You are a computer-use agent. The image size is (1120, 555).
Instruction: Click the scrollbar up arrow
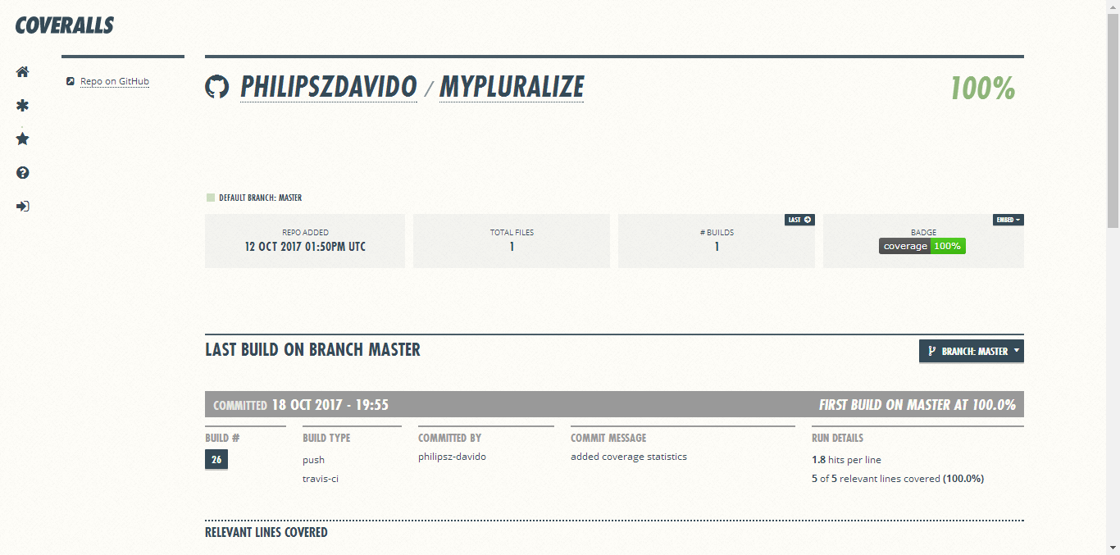pos(1113,7)
